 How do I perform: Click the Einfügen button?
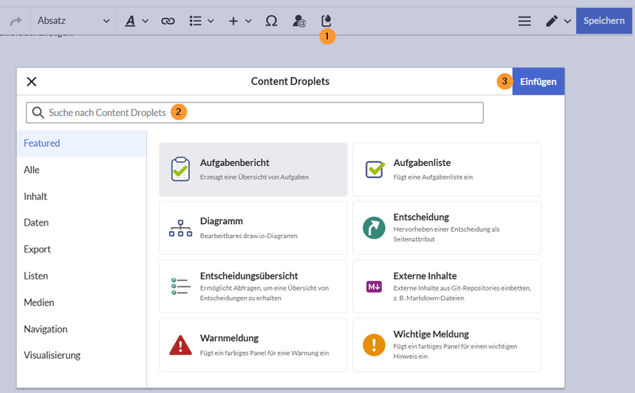tap(538, 81)
